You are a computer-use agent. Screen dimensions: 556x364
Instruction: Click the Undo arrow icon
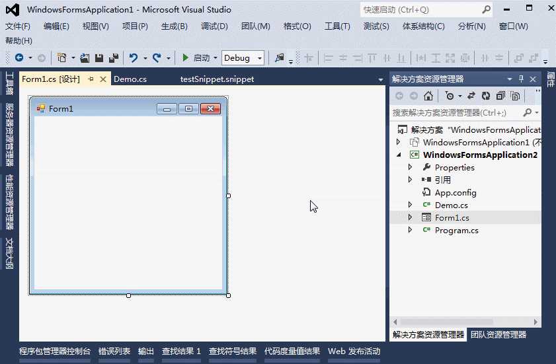pyautogui.click(x=134, y=57)
